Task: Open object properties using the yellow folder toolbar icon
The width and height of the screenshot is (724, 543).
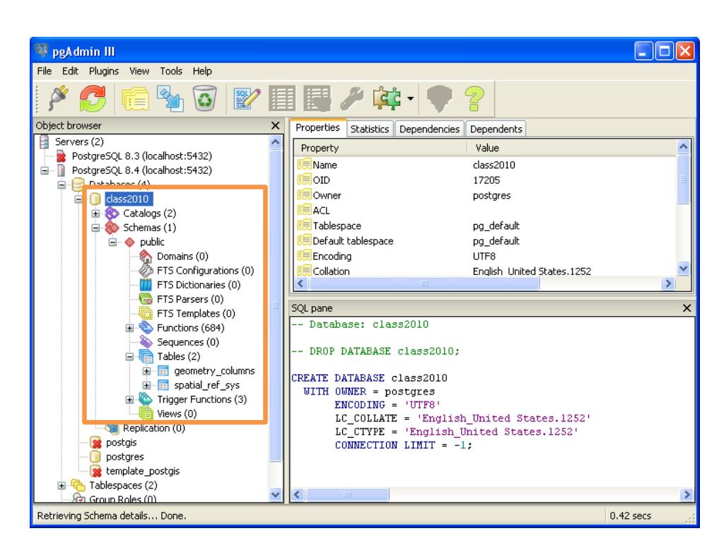Action: 135,98
